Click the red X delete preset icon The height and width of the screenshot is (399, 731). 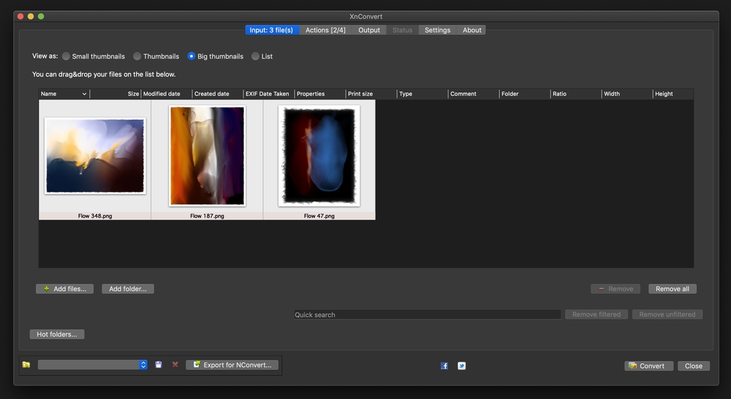click(175, 365)
